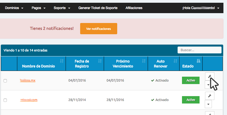The image size is (227, 115).
Task: Open the Afiliaciones menu item
Action: click(x=134, y=8)
